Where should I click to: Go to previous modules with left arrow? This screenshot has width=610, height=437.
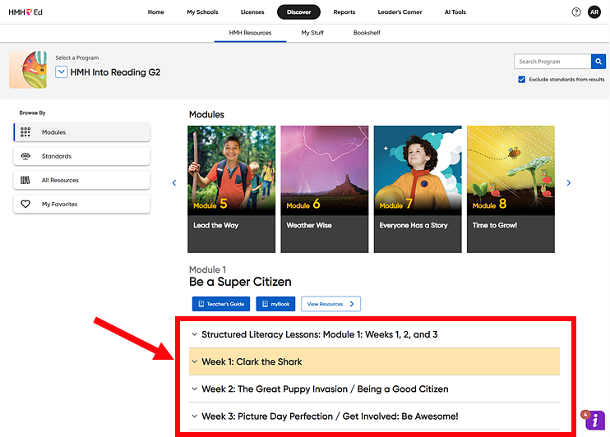point(174,182)
